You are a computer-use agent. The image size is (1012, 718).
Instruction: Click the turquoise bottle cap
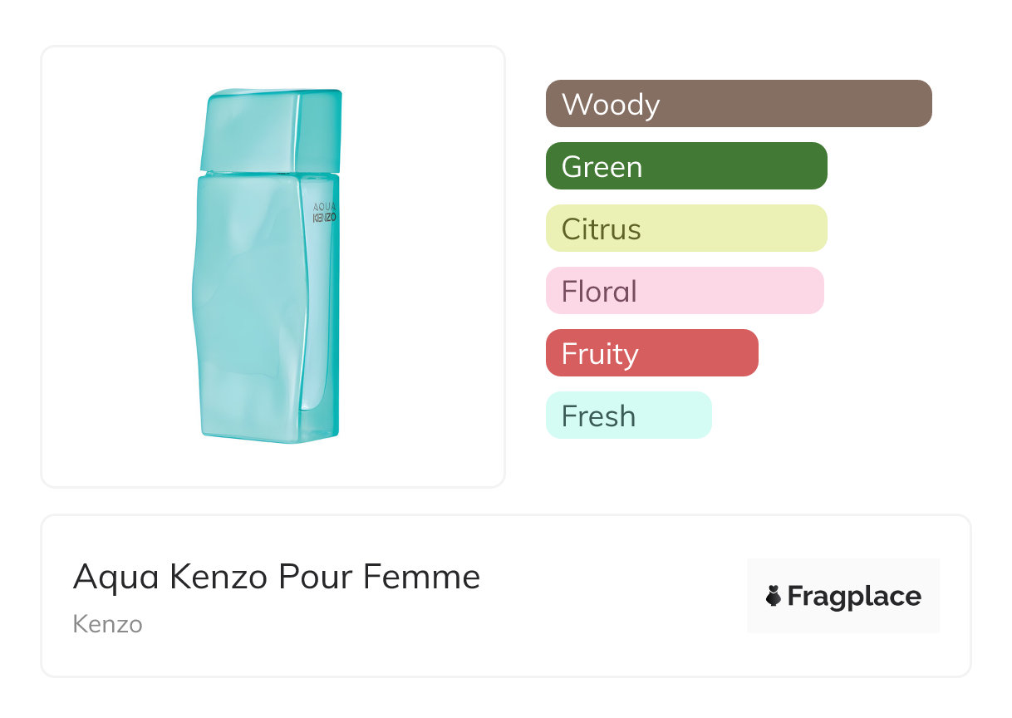pos(273,130)
